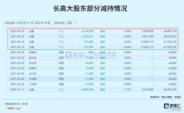Click the 34,400,155 total cell
184x113 pixels.
click(170, 31)
